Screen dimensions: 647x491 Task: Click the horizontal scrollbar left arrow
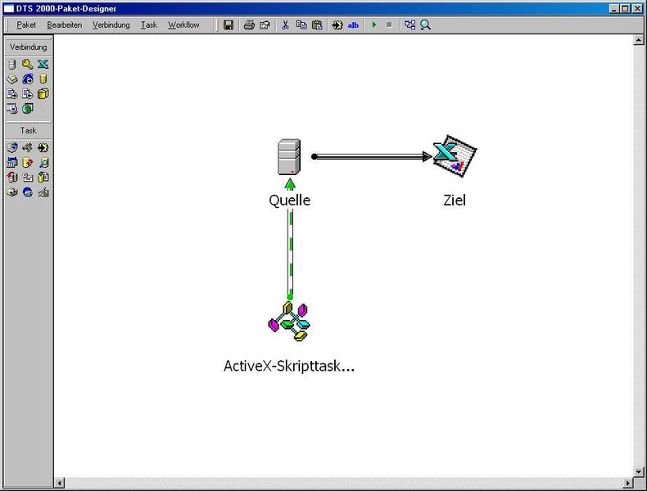pyautogui.click(x=60, y=482)
